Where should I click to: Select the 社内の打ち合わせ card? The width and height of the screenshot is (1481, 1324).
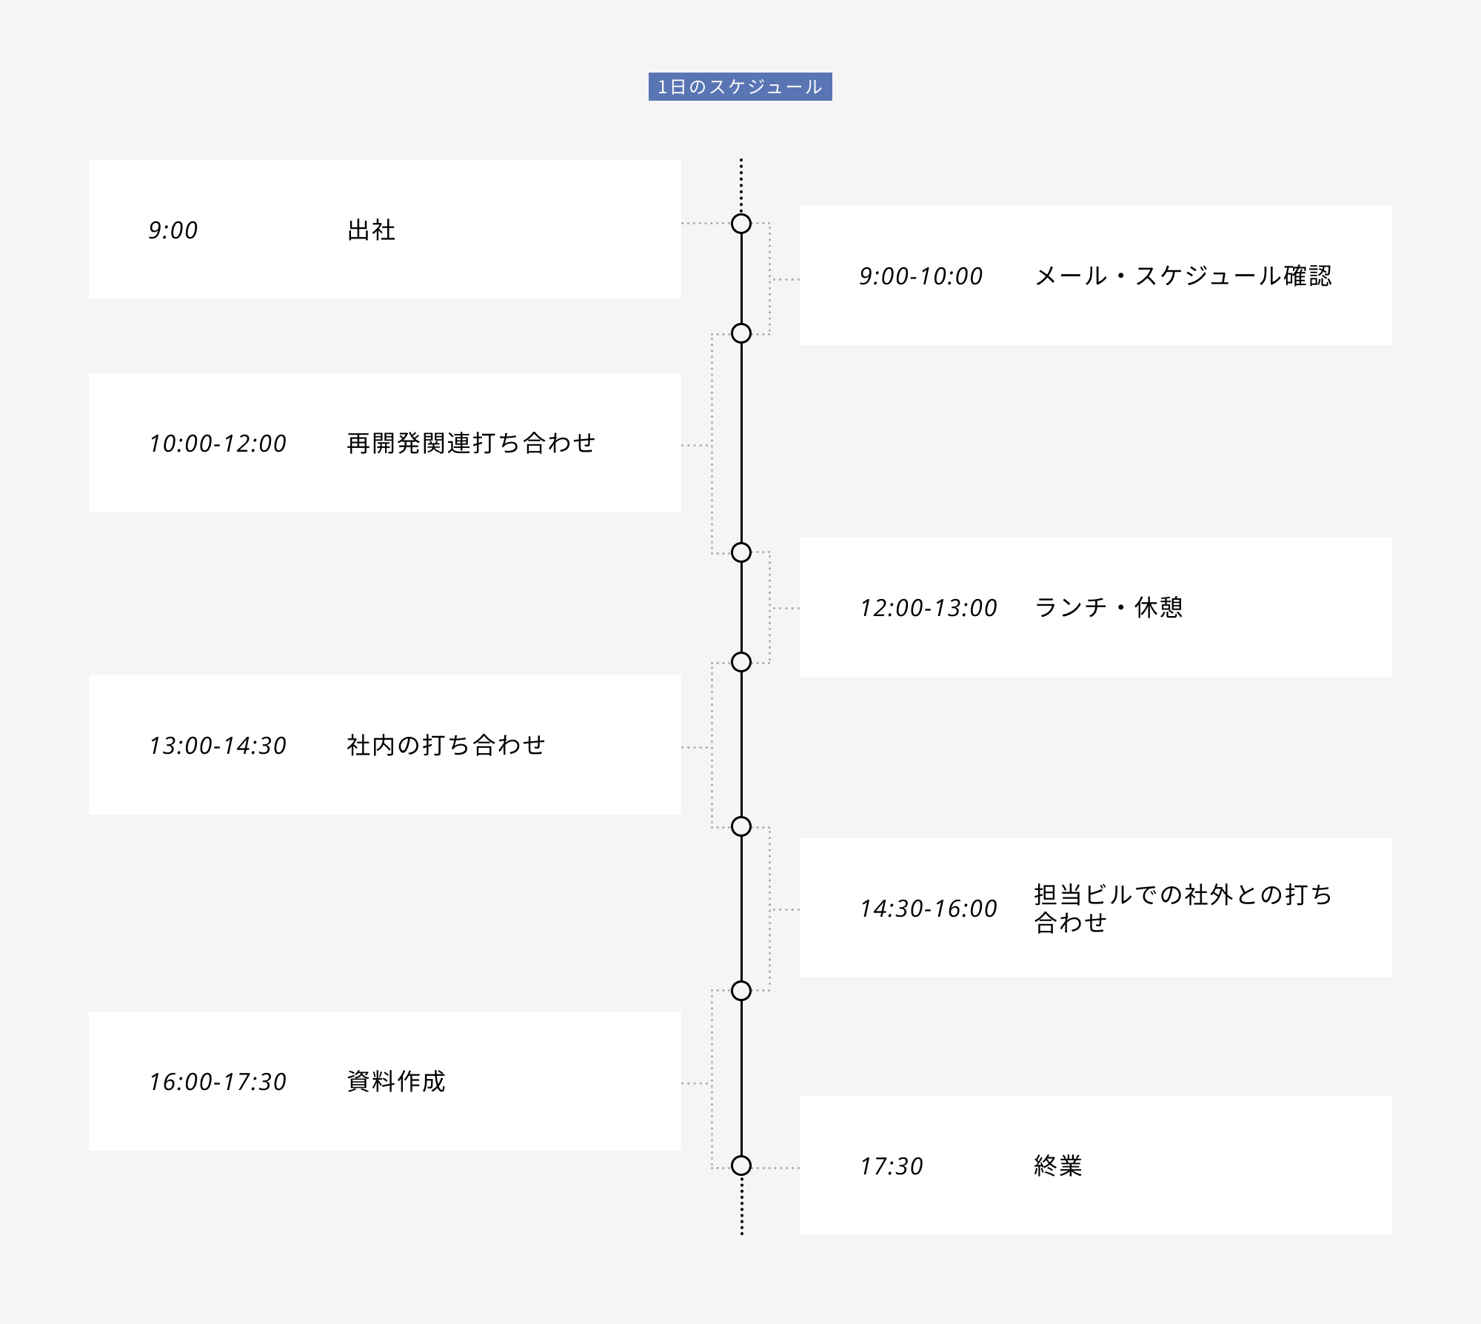384,745
